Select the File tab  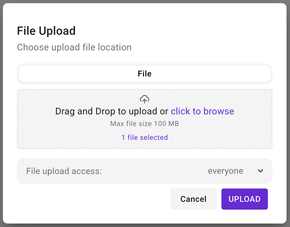(145, 74)
